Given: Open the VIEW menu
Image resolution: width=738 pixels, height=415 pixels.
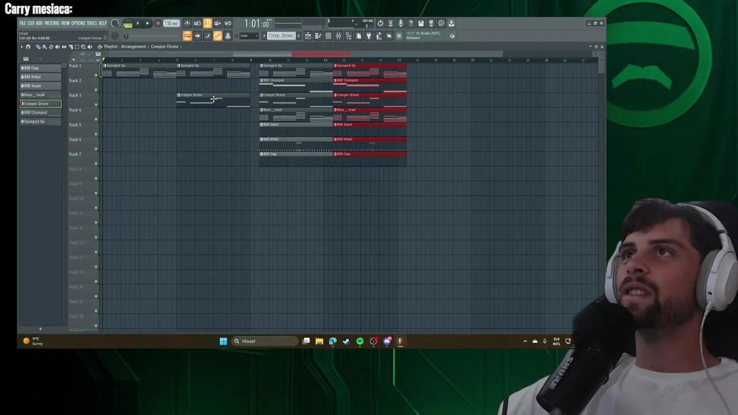Looking at the screenshot, I should 65,23.
